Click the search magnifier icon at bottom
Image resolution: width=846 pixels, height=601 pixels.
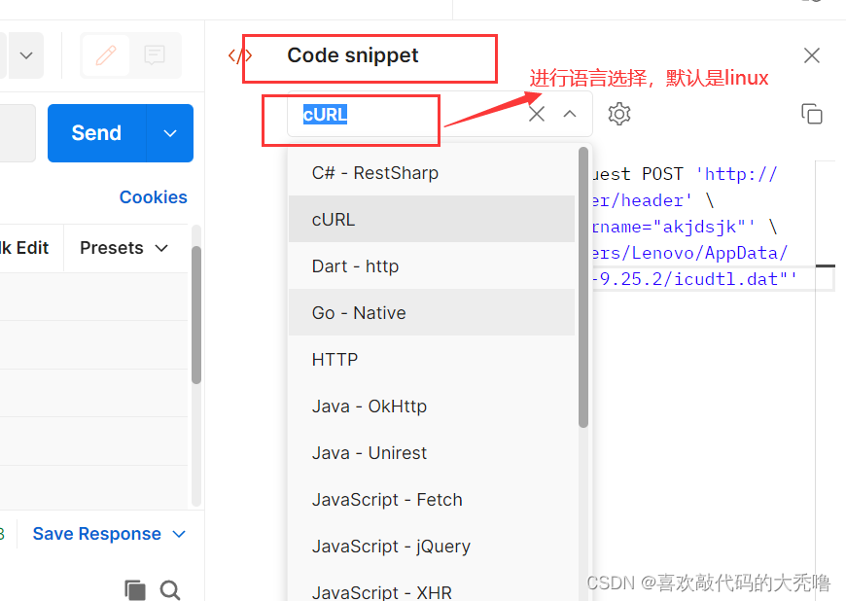tap(170, 590)
